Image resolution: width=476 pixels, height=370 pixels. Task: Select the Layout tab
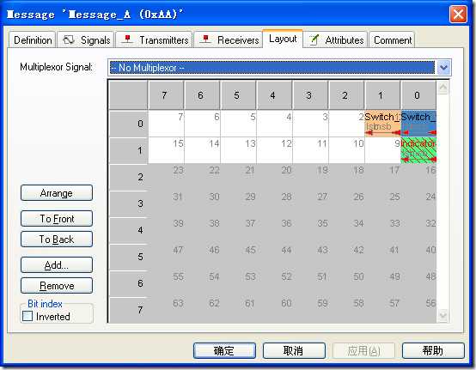[x=283, y=39]
